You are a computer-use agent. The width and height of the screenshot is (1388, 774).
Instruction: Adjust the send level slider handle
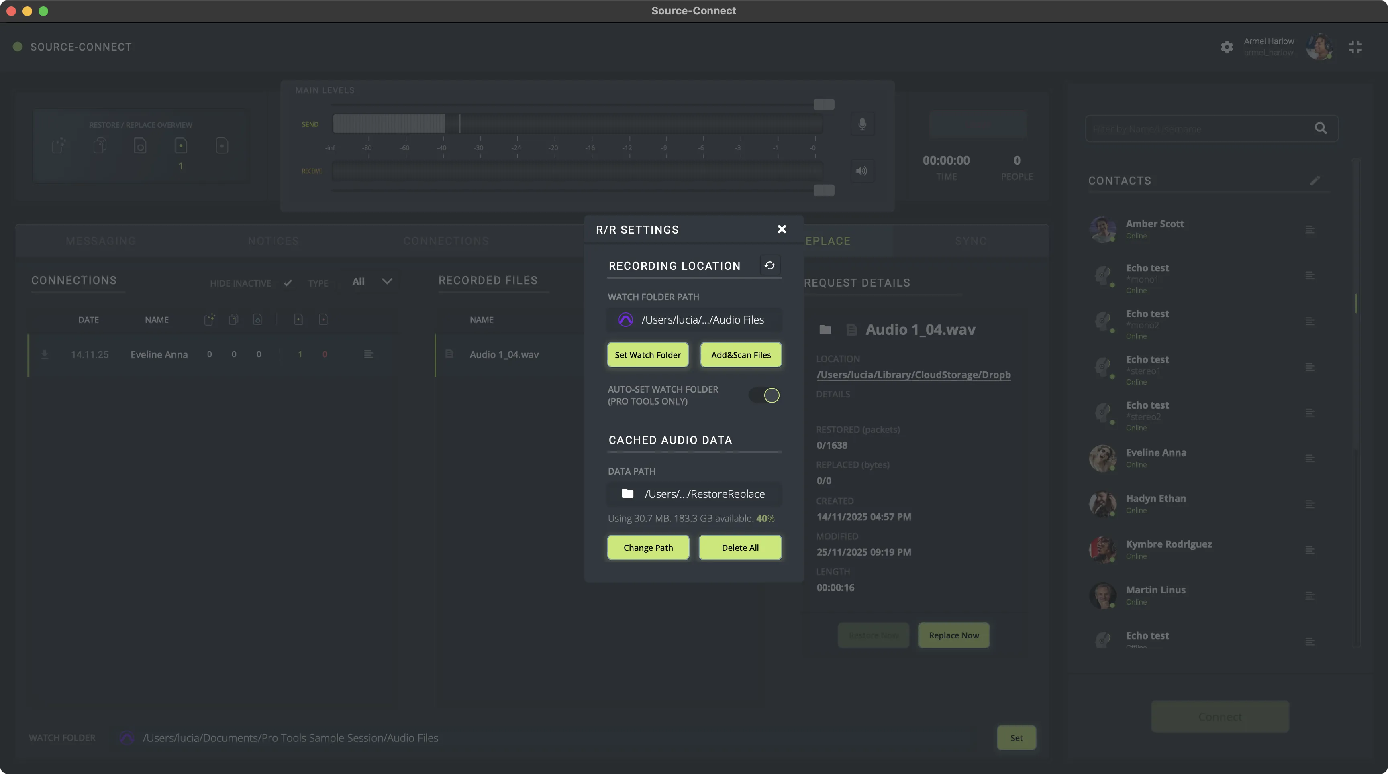pyautogui.click(x=824, y=104)
